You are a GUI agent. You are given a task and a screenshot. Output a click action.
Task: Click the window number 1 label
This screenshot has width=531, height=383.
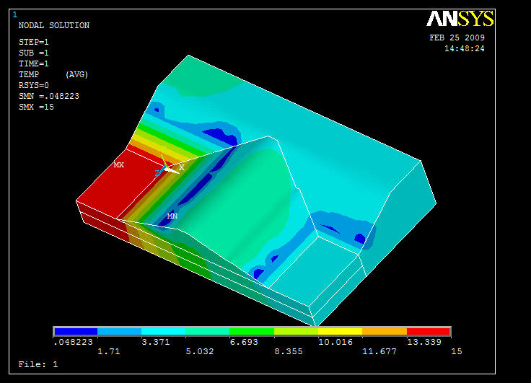15,14
